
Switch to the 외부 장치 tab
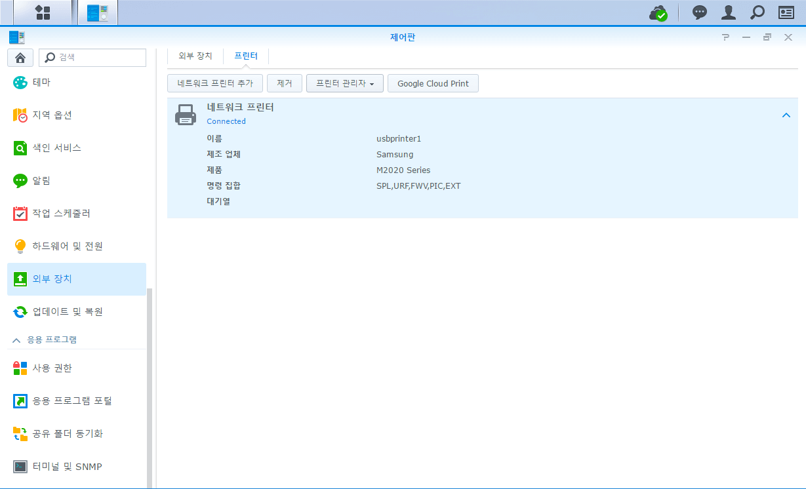pyautogui.click(x=195, y=56)
